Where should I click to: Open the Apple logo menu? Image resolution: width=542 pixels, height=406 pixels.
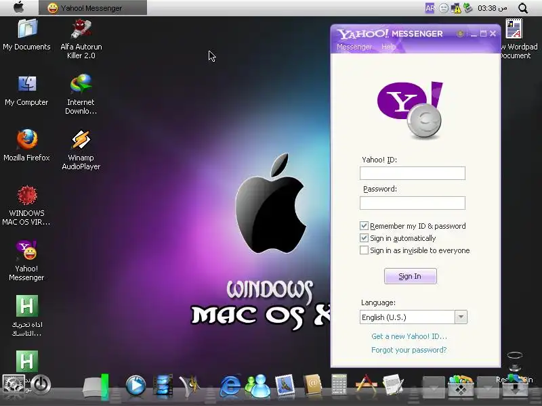19,7
